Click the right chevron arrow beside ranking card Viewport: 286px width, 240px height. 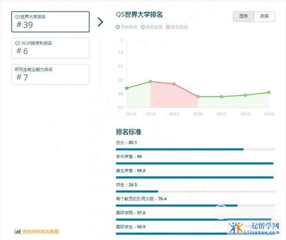(x=100, y=22)
